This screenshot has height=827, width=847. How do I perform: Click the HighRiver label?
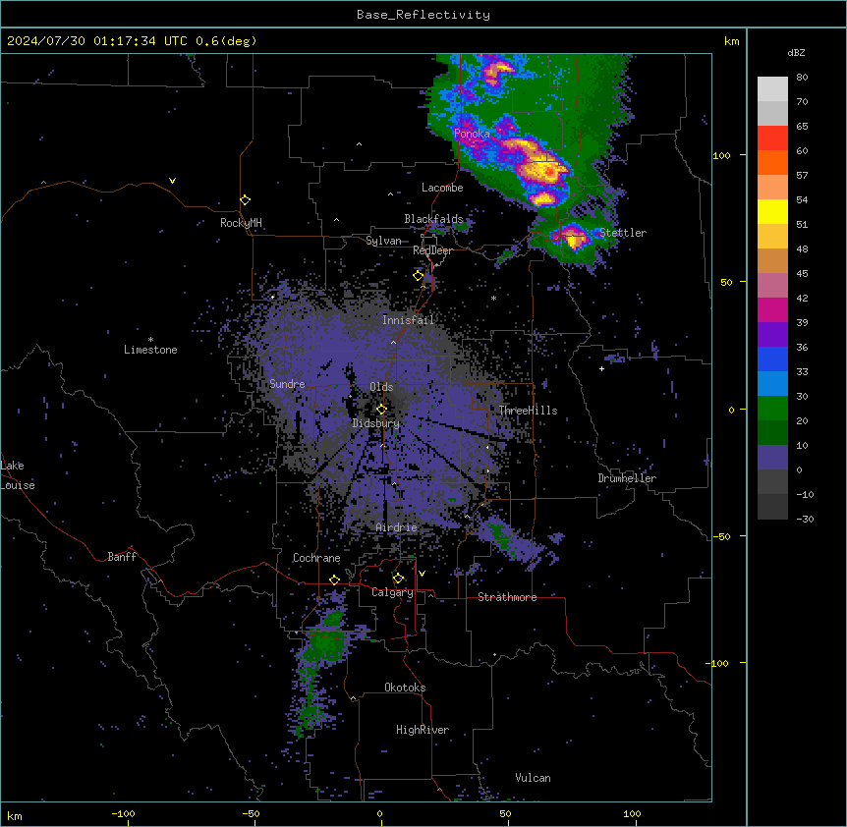click(x=423, y=730)
